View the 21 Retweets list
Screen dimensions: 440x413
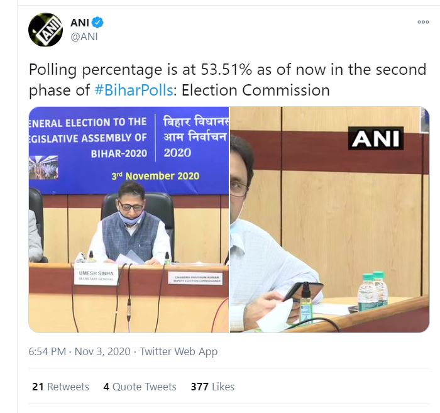click(x=60, y=387)
